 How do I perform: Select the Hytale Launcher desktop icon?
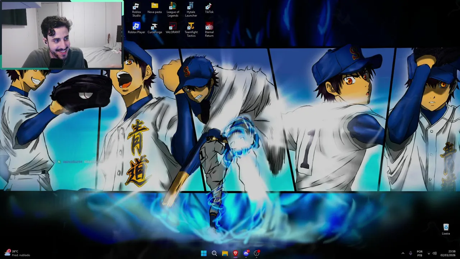[x=191, y=10]
